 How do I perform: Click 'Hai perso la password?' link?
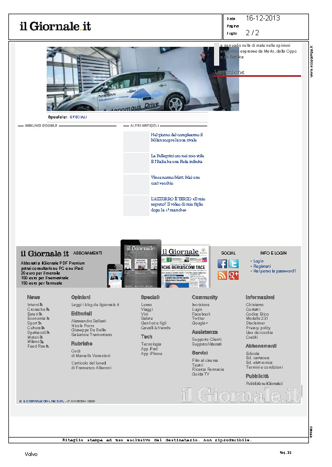(x=274, y=271)
